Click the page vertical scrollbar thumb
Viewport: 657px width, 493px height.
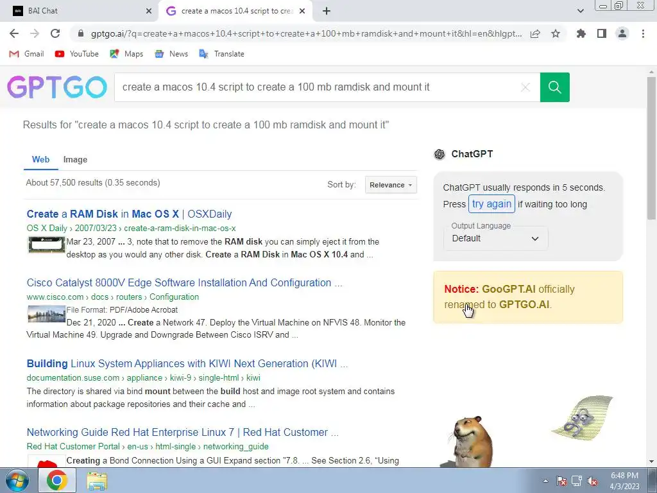[x=651, y=148]
